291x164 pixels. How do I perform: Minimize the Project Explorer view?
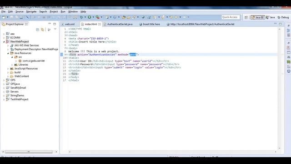click(x=50, y=24)
